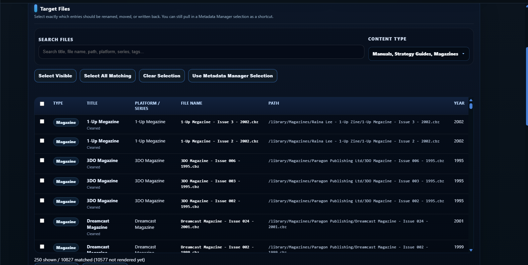This screenshot has width=528, height=265.
Task: Click title 'Dreamcast Magazine' in Issue 024 row
Action: pos(98,224)
